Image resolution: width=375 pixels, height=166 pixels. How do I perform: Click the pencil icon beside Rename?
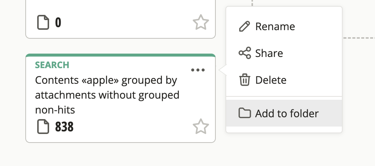coord(244,26)
